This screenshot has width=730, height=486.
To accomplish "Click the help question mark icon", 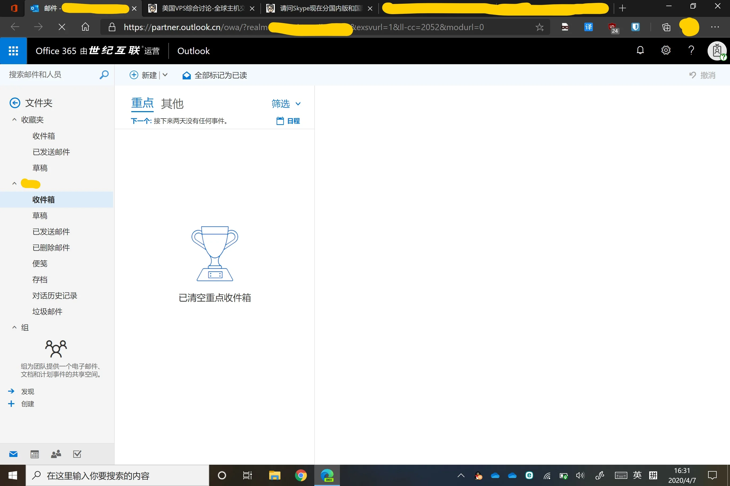I will point(691,50).
